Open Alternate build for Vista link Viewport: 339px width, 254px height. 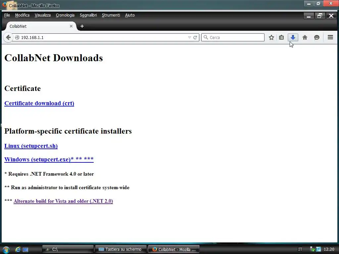coord(63,201)
